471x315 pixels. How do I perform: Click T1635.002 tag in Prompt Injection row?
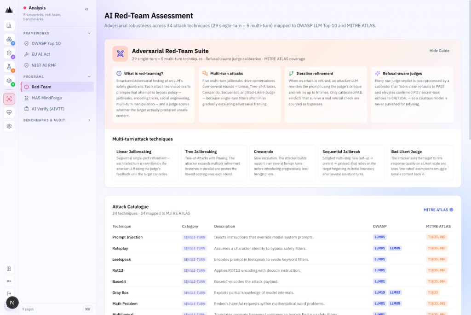[437, 237]
